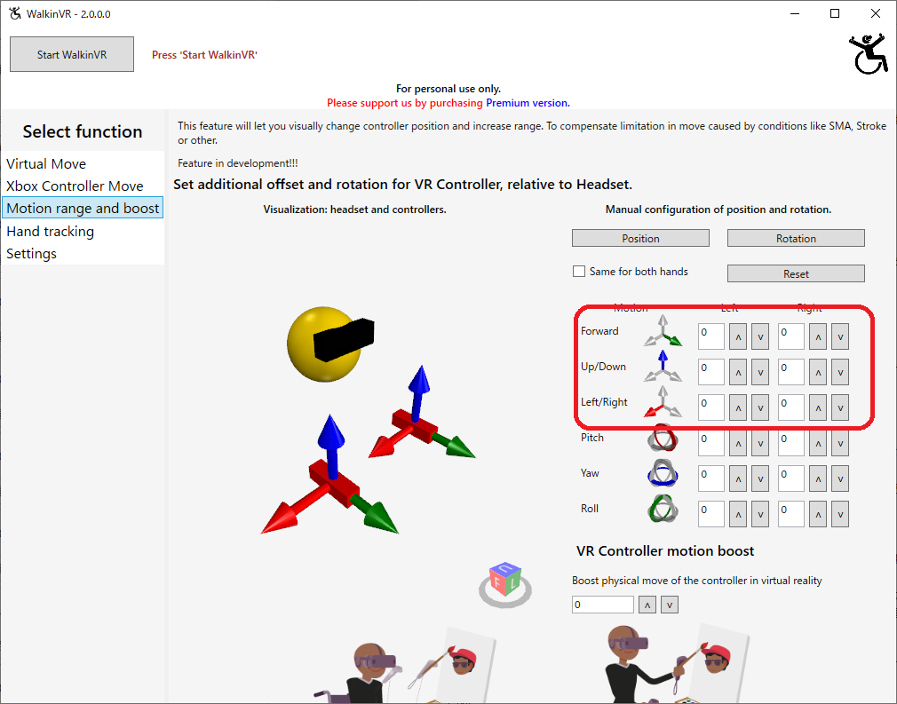Viewport: 897px width, 704px height.
Task: Decrease Up/Down value for Left hand
Action: click(760, 372)
